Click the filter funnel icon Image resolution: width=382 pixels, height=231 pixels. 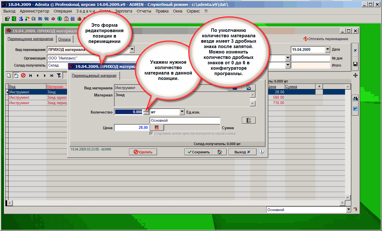pyautogui.click(x=59, y=76)
